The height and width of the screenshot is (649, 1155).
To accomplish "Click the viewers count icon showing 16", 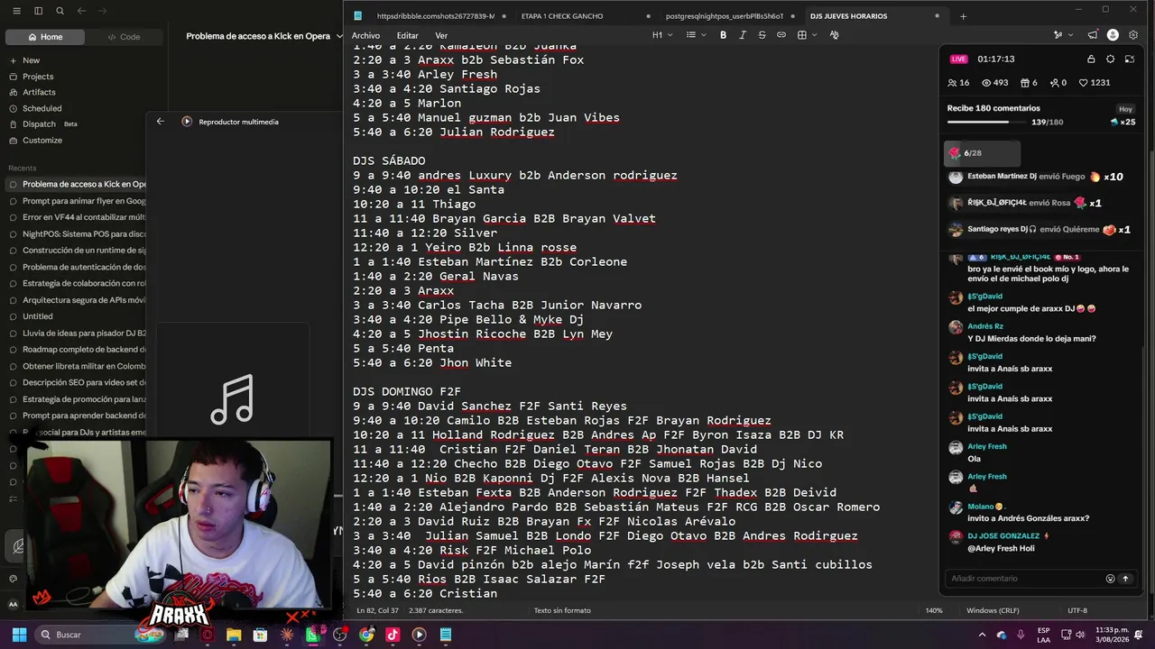I will point(958,83).
